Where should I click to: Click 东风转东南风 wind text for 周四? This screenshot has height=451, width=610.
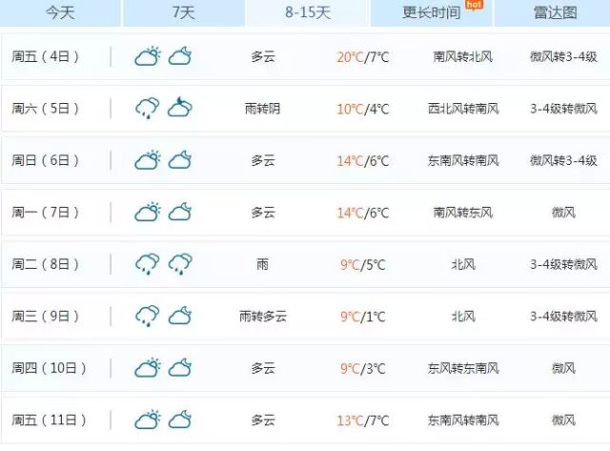[463, 368]
